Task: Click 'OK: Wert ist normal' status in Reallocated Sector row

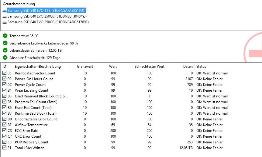Action: [x=212, y=73]
